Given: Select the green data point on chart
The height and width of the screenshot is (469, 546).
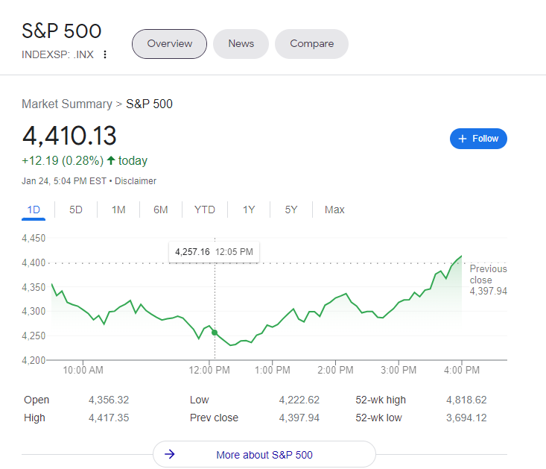Looking at the screenshot, I should pyautogui.click(x=215, y=333).
